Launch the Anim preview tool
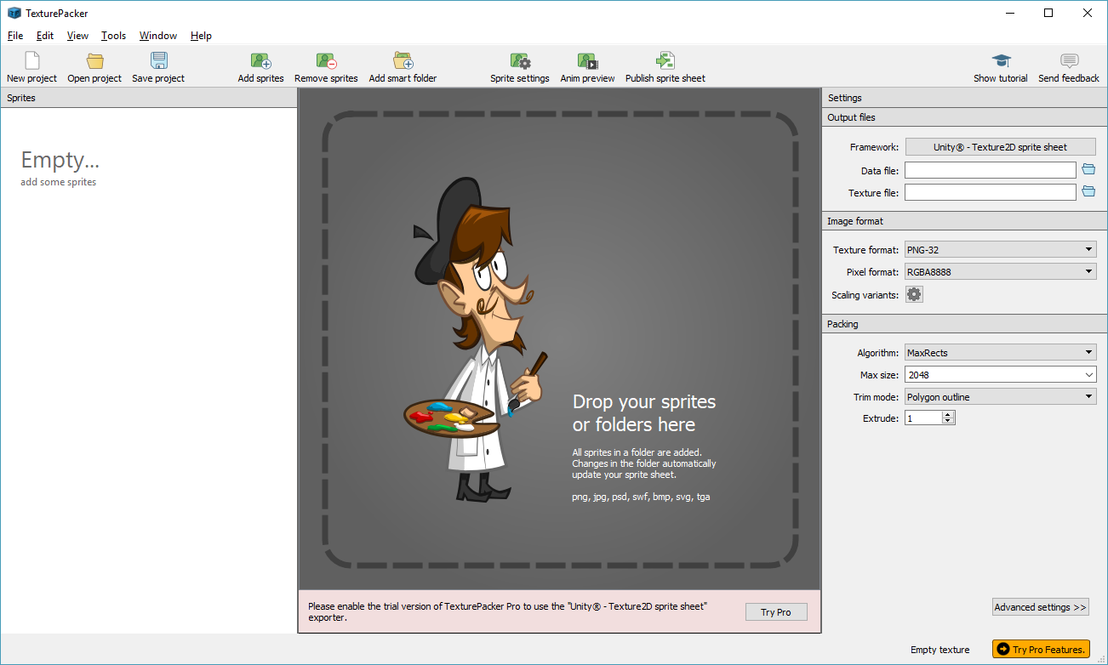1108x665 pixels. [587, 61]
